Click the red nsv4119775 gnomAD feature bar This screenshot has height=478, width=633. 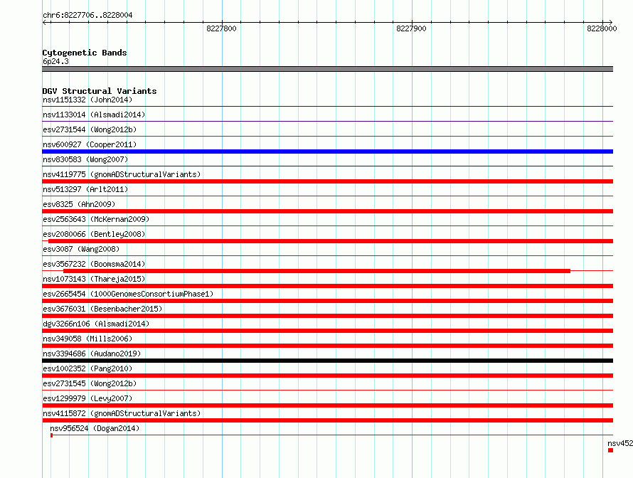click(x=327, y=181)
